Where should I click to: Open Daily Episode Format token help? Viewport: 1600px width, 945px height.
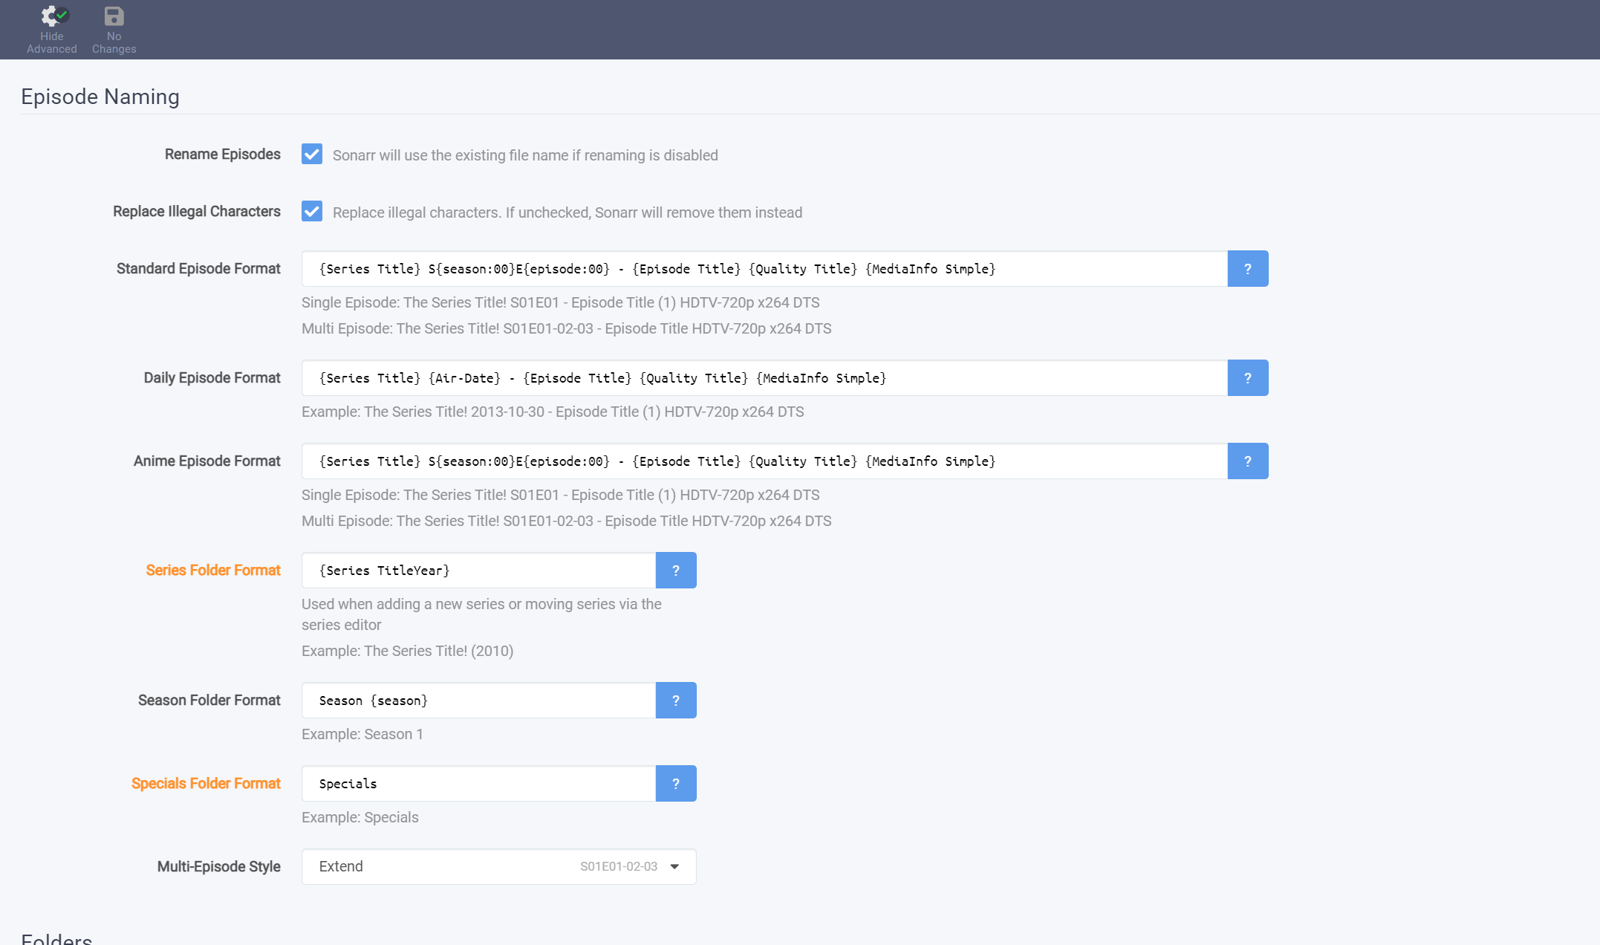pyautogui.click(x=1247, y=377)
